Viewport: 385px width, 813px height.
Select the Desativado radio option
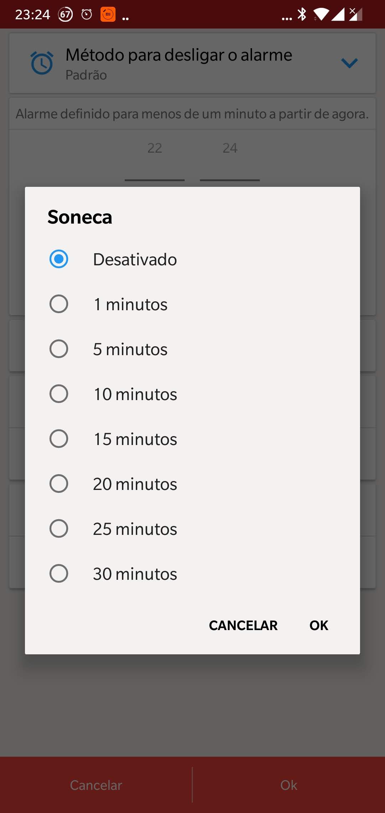(59, 259)
